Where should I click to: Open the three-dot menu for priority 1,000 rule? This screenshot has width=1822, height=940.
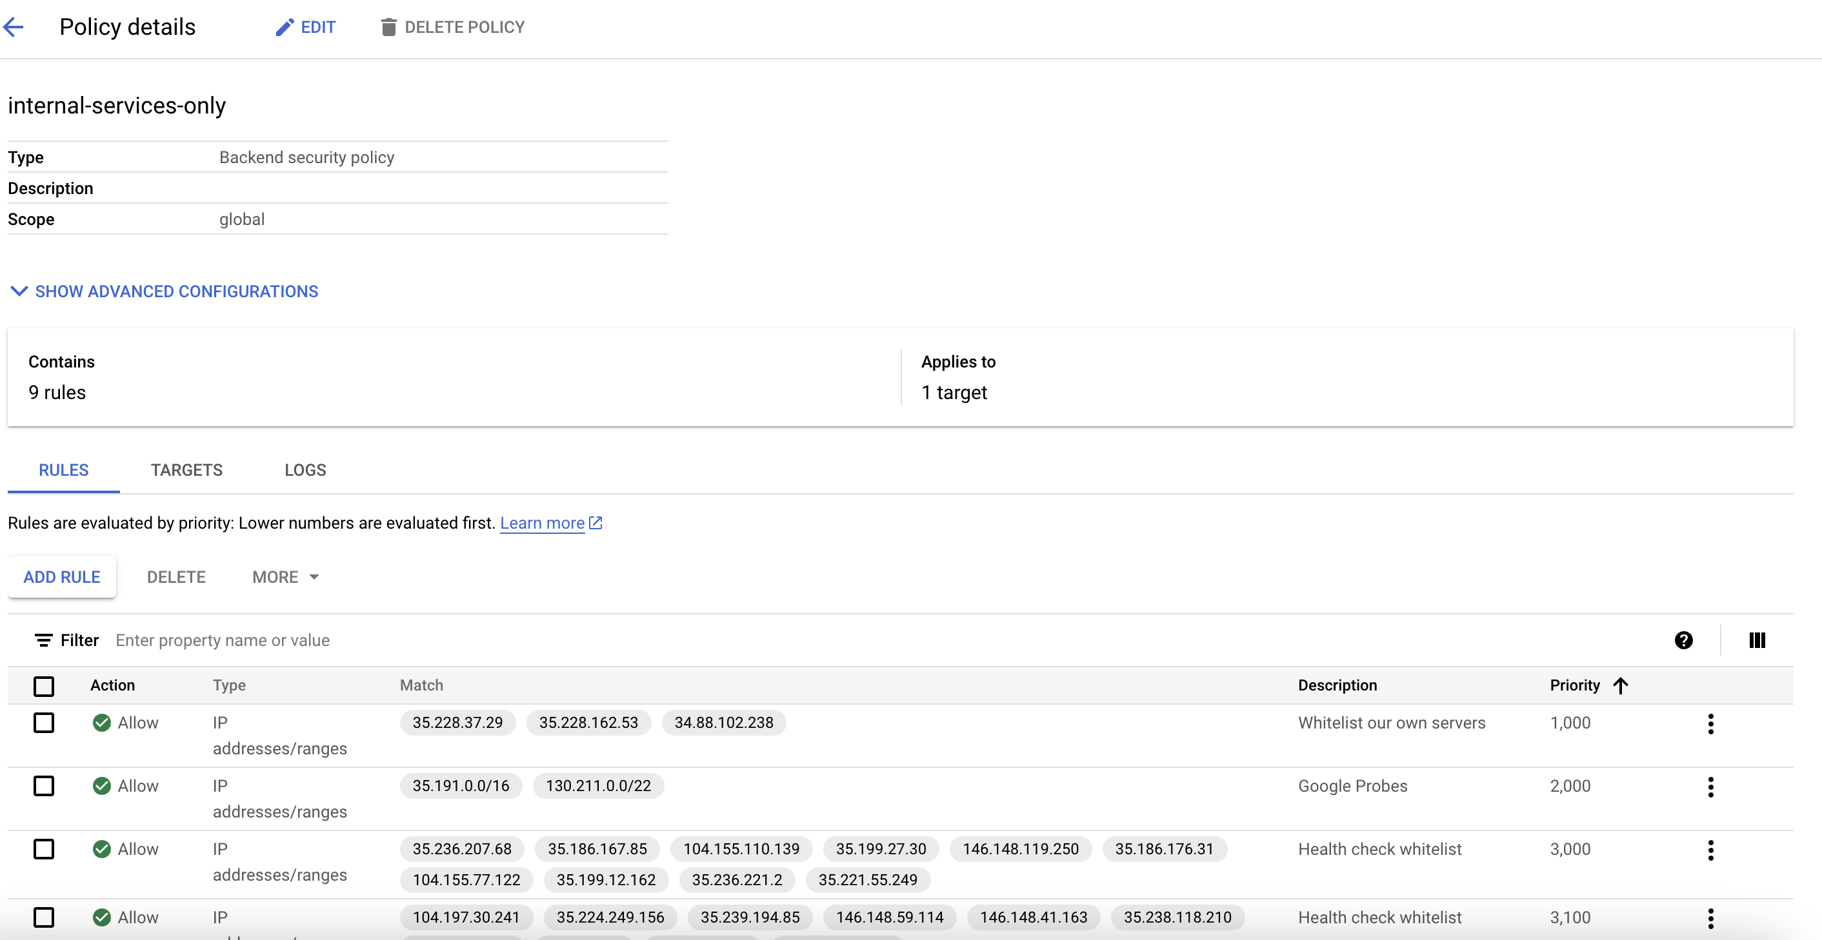[1710, 724]
